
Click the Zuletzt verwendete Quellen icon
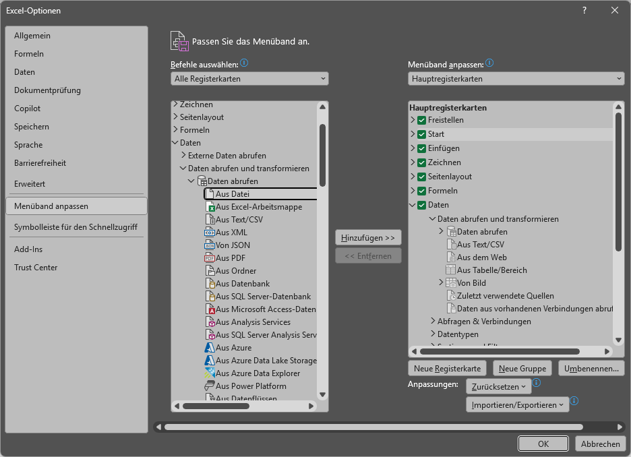(x=452, y=296)
